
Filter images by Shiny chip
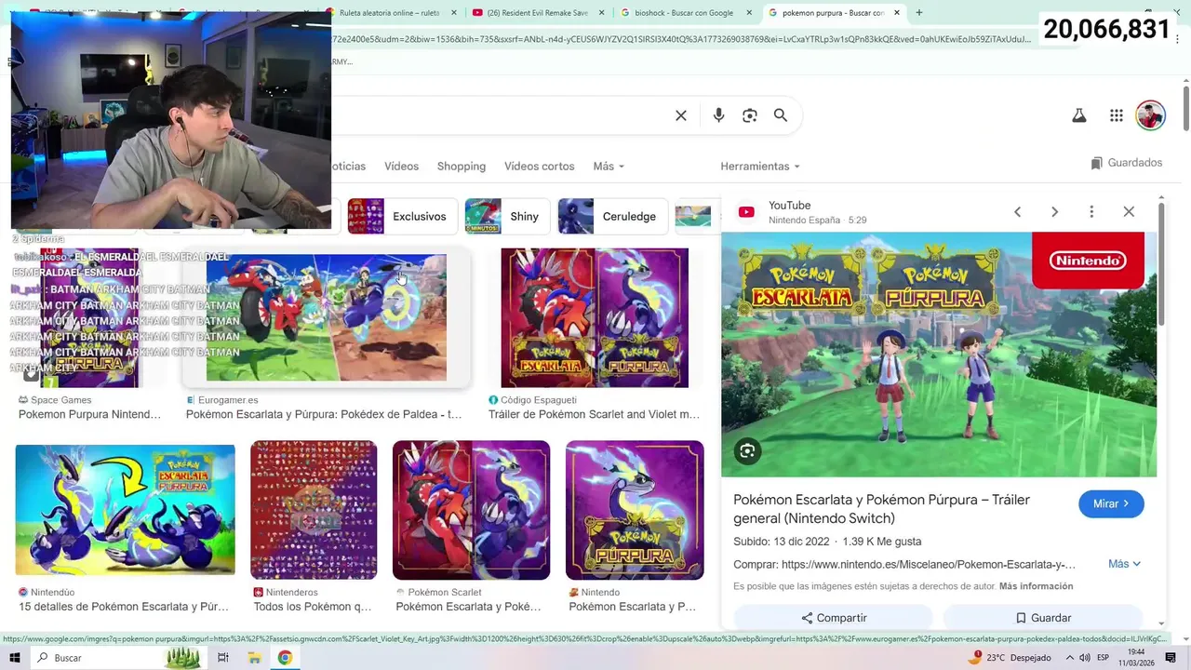click(x=507, y=216)
